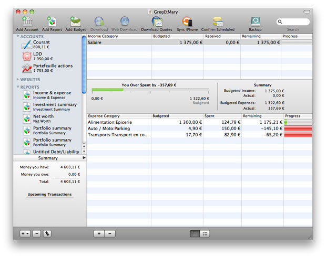Click the Download Quotes icon

(157, 21)
